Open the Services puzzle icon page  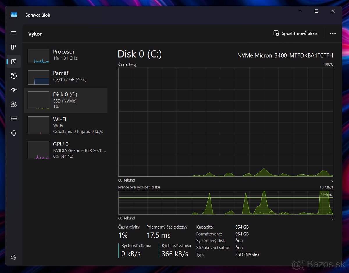pyautogui.click(x=14, y=133)
